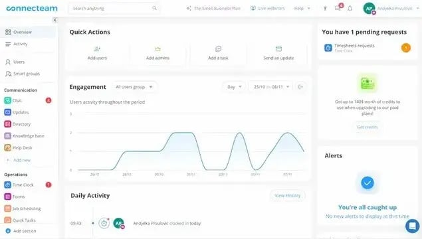Click the Timesheets requests clock icon
The height and width of the screenshot is (239, 422).
(328, 48)
